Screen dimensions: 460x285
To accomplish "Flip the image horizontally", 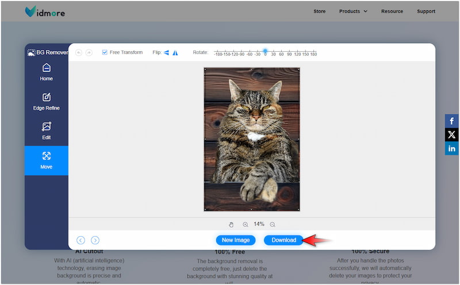I will [x=166, y=52].
